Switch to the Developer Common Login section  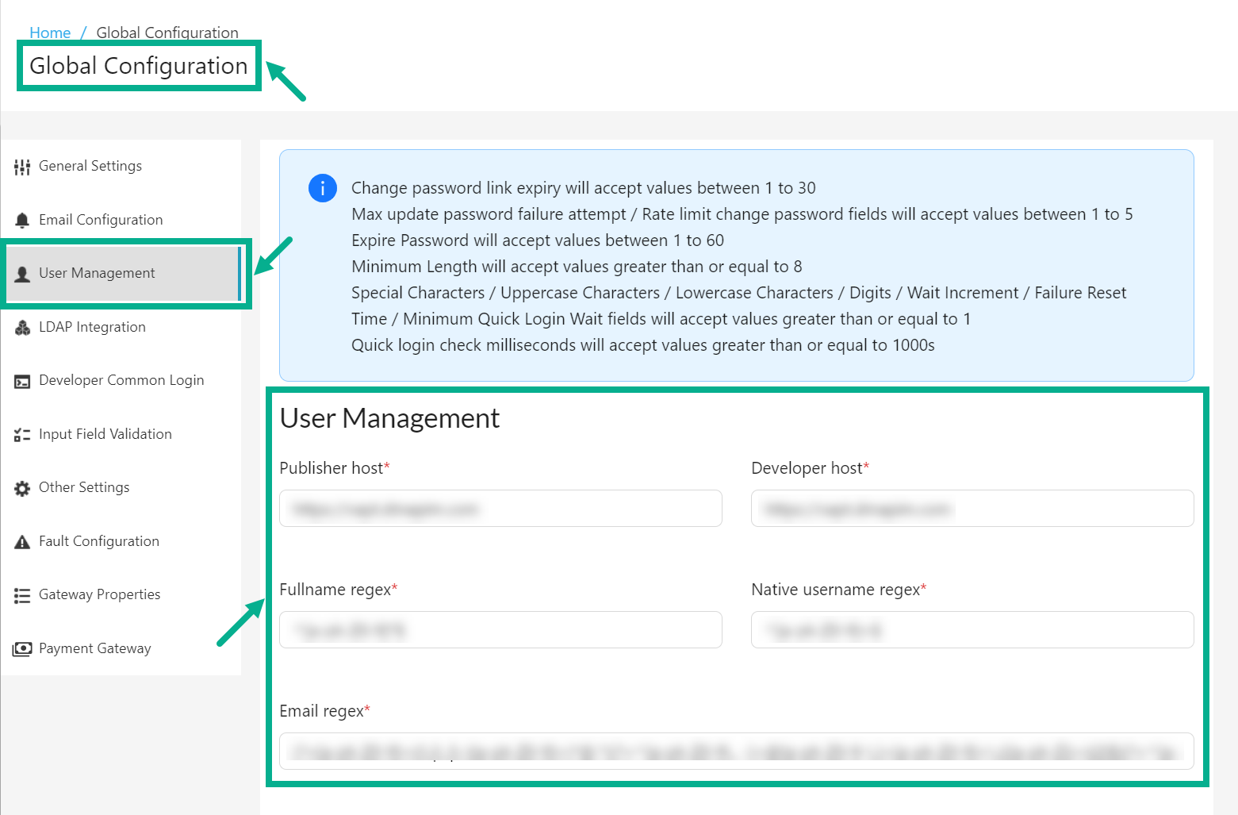click(x=121, y=380)
